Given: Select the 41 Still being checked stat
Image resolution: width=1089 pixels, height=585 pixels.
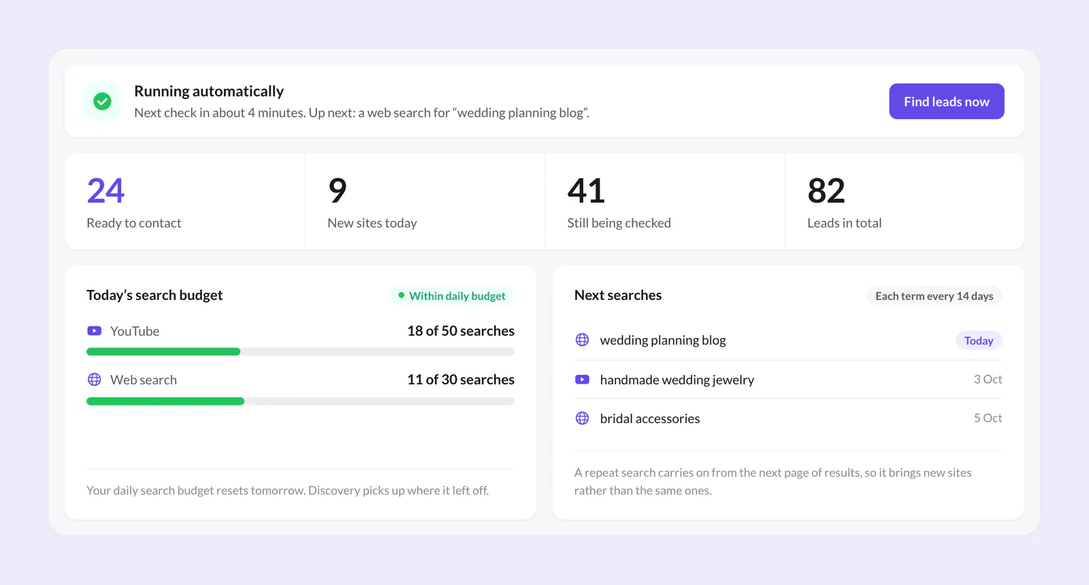Looking at the screenshot, I should click(665, 201).
